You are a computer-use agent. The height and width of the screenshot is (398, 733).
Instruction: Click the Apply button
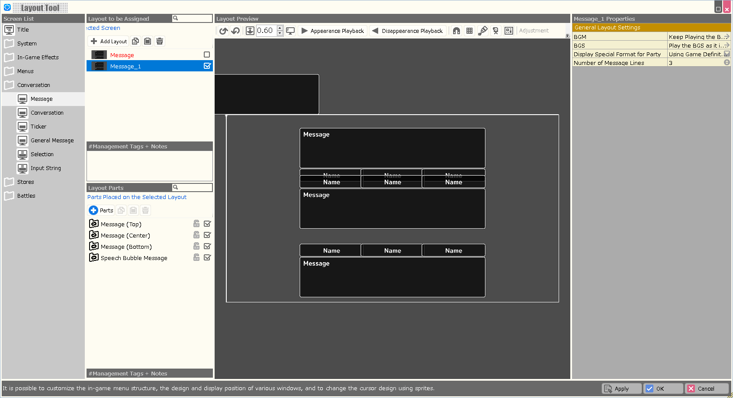tap(621, 388)
